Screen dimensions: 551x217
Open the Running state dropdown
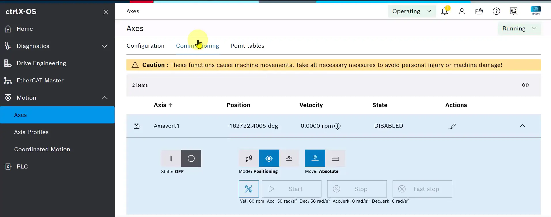(x=519, y=28)
